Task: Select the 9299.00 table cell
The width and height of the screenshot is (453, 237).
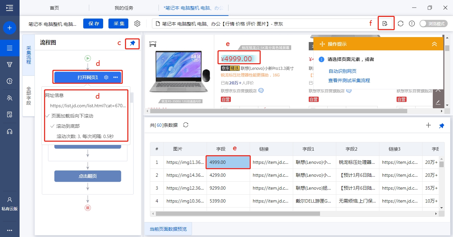Action: coord(228,188)
